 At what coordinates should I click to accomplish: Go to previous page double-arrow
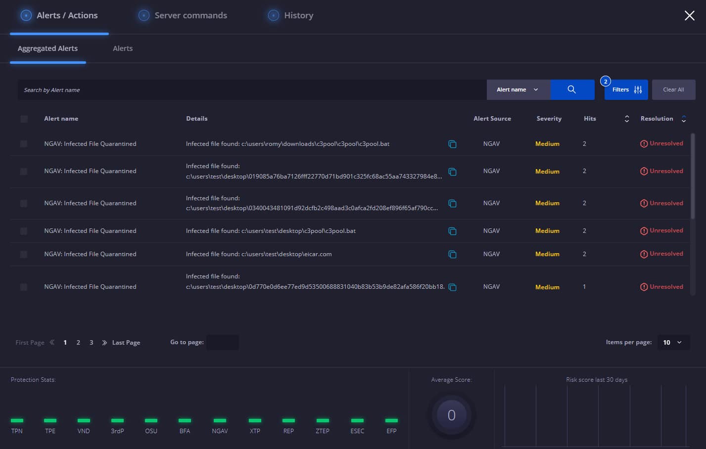tap(52, 342)
